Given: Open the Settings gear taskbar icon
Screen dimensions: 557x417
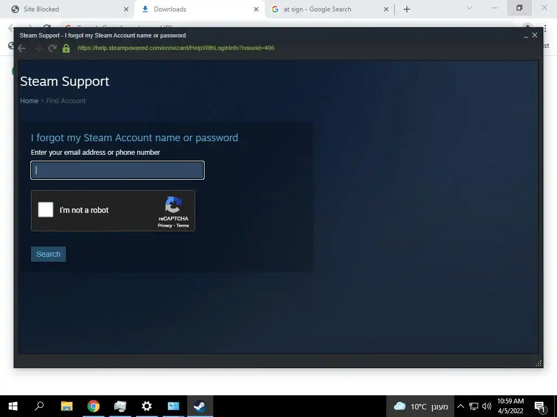Looking at the screenshot, I should [147, 406].
